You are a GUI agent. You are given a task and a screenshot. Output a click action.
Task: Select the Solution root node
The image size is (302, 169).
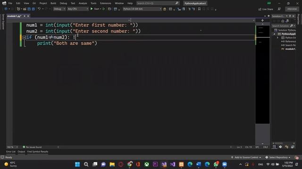tap(285, 30)
